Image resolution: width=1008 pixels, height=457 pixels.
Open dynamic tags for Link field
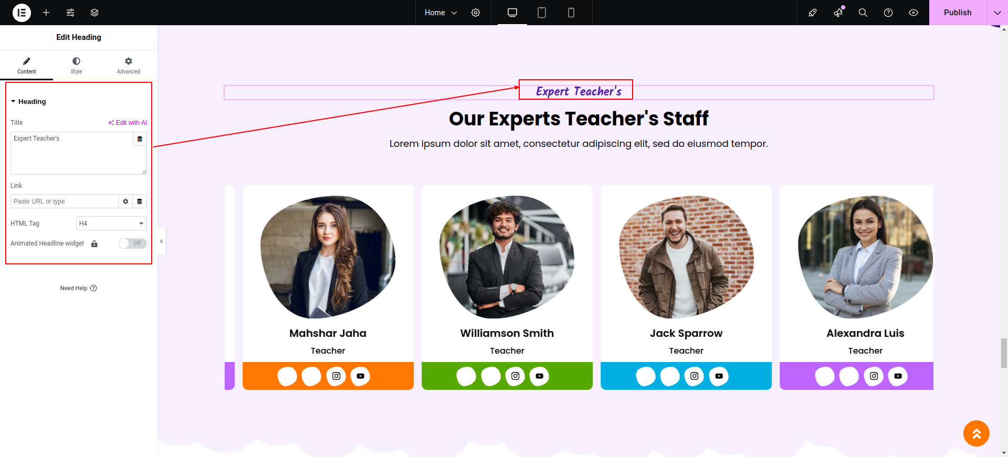[x=140, y=201]
